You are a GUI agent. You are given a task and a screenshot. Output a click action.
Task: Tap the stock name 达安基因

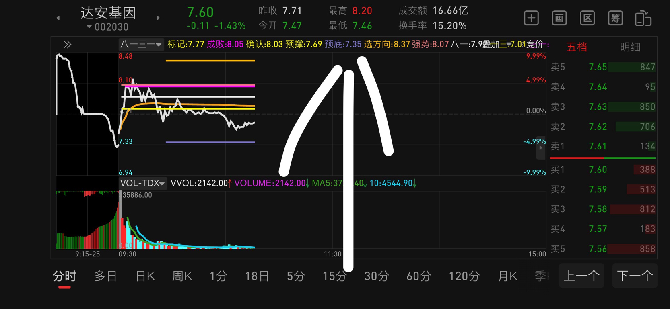coord(108,13)
